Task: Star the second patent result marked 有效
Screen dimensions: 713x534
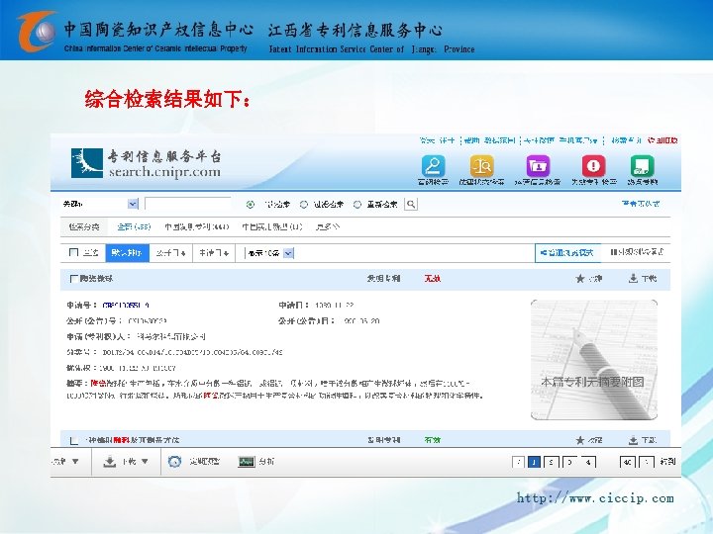Action: (580, 440)
